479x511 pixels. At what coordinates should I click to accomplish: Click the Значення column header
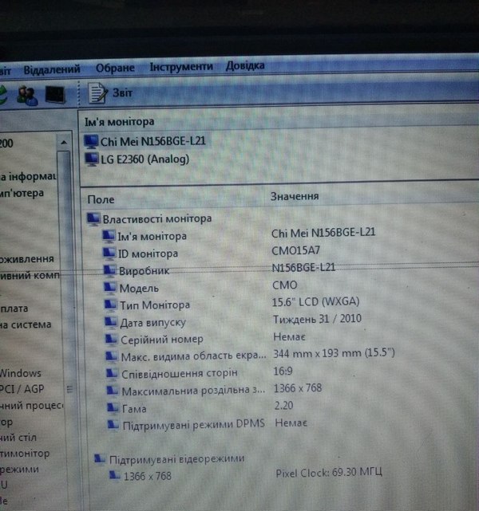[295, 196]
